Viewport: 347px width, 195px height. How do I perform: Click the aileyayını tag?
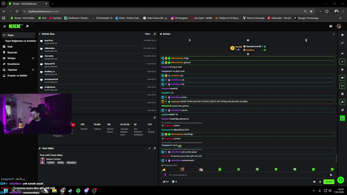(71, 163)
